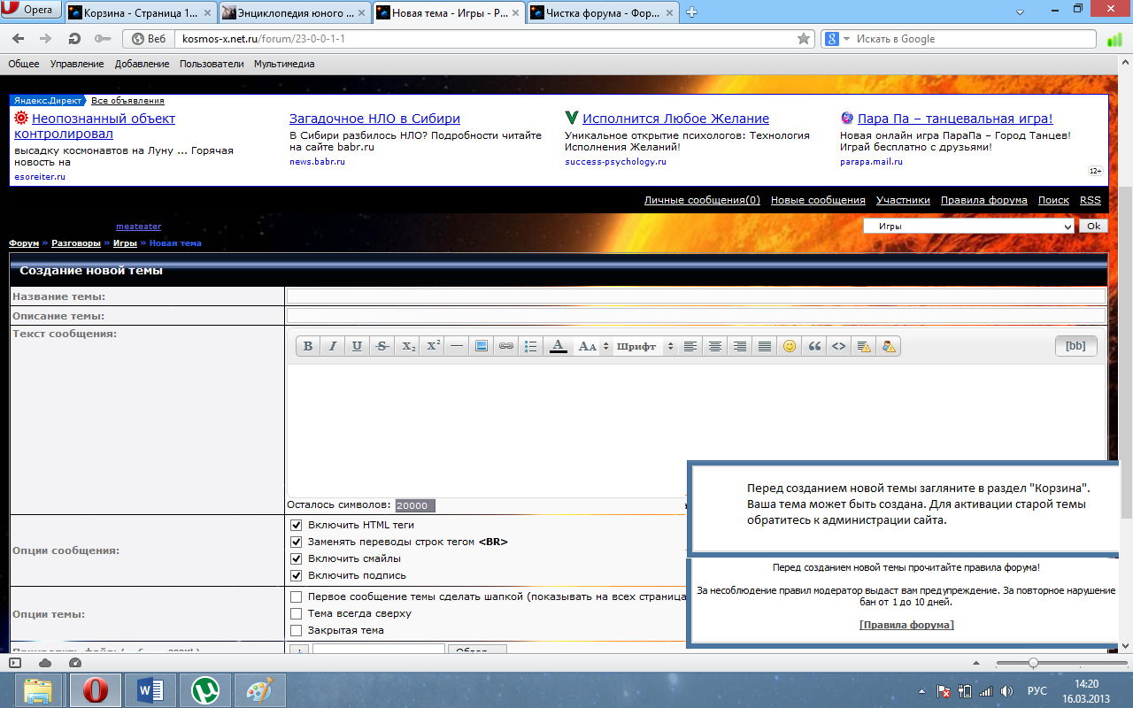Screen dimensions: 1133x708
Task: Click the volume icon in system tray
Action: pyautogui.click(x=1007, y=691)
